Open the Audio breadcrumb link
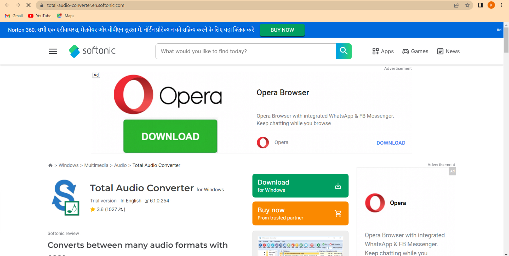Image resolution: width=509 pixels, height=256 pixels. click(x=120, y=165)
